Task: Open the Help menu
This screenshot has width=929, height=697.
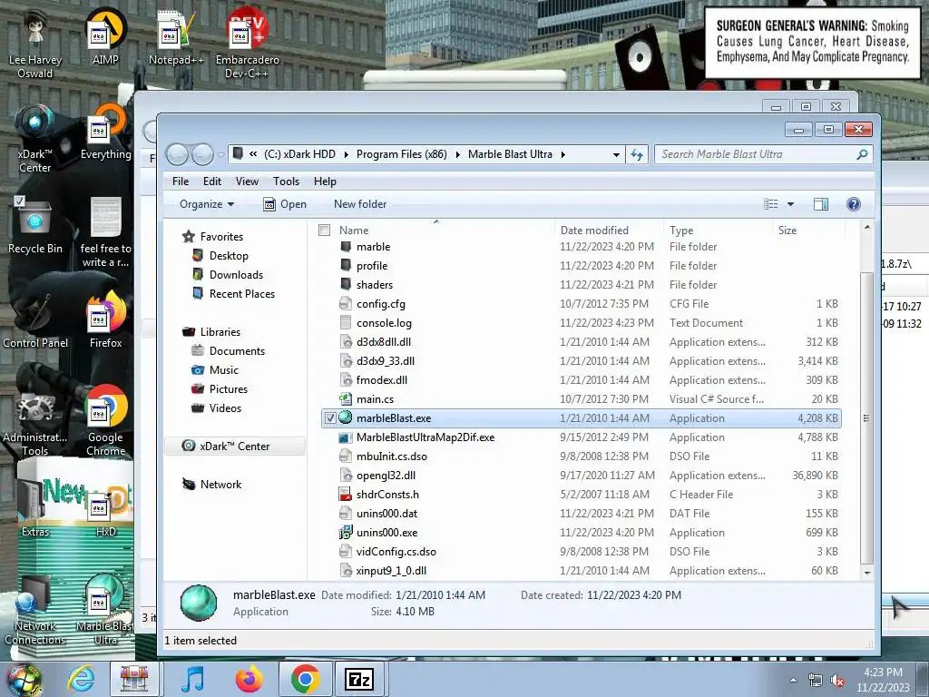Action: 325,182
